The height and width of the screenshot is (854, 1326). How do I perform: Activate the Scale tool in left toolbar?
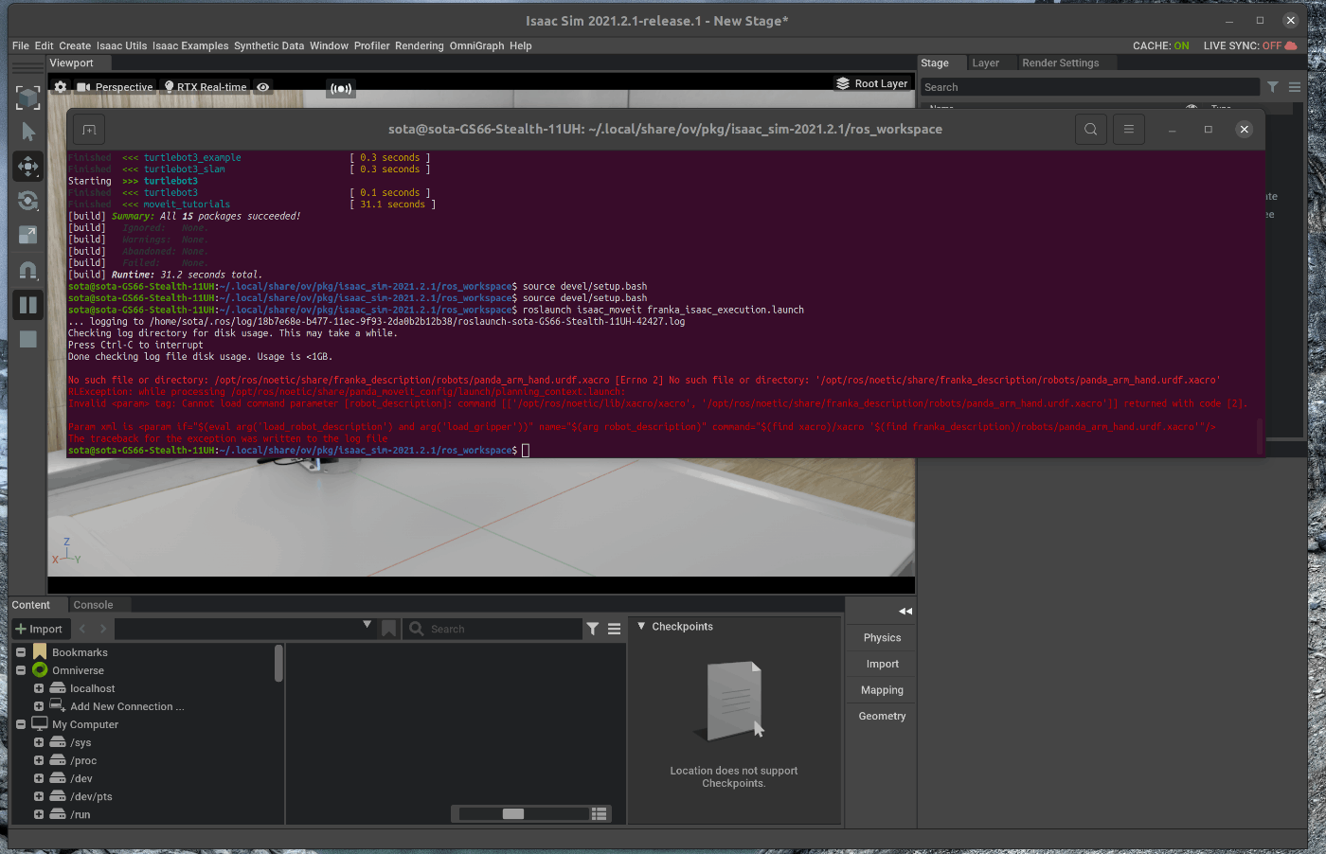(x=28, y=235)
